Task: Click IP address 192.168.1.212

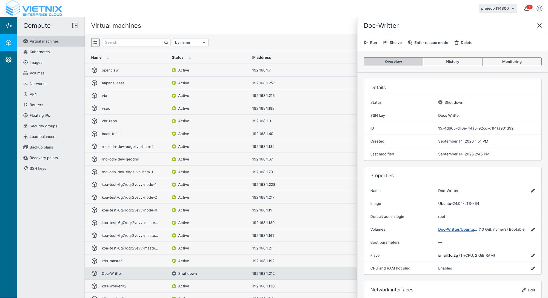Action: tap(263, 273)
